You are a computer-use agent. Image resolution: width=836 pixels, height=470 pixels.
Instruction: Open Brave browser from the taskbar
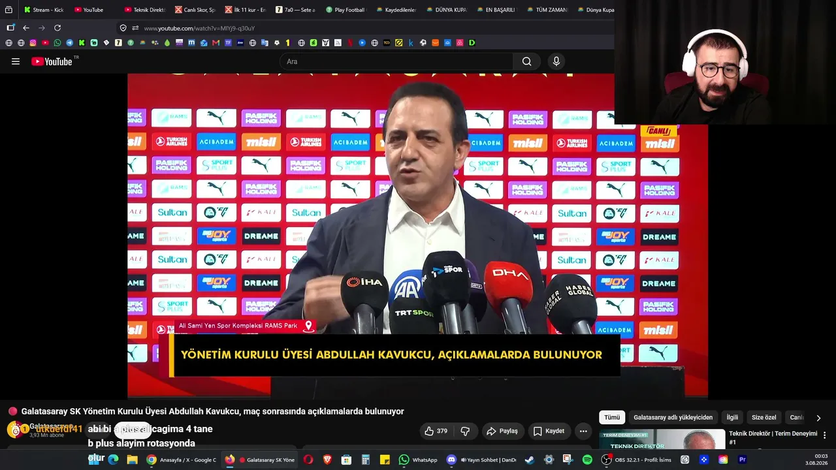pos(327,460)
